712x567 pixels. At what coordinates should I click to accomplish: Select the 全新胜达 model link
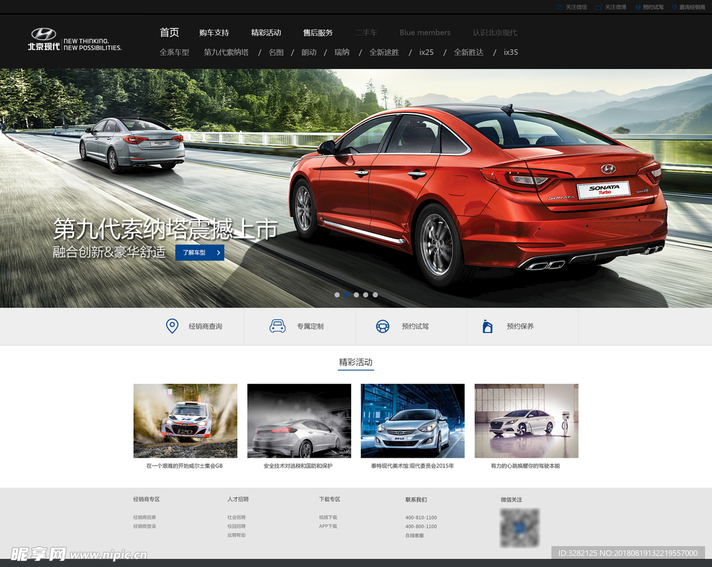469,52
